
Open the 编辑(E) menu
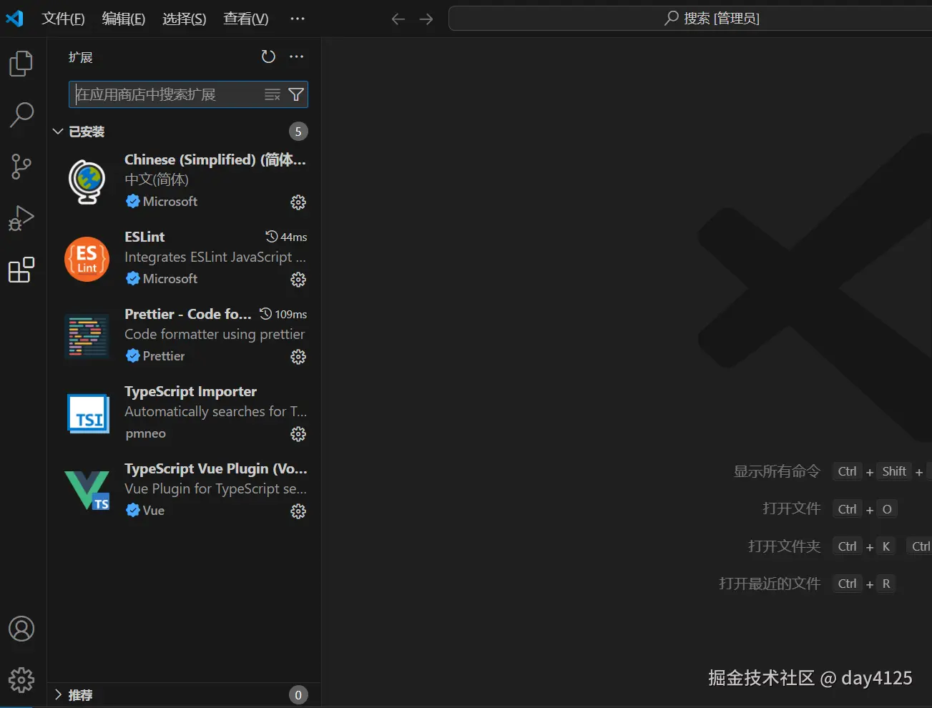click(x=124, y=19)
